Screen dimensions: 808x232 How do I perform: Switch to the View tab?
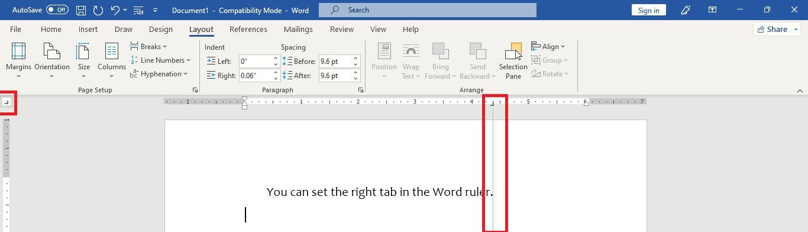coord(378,29)
